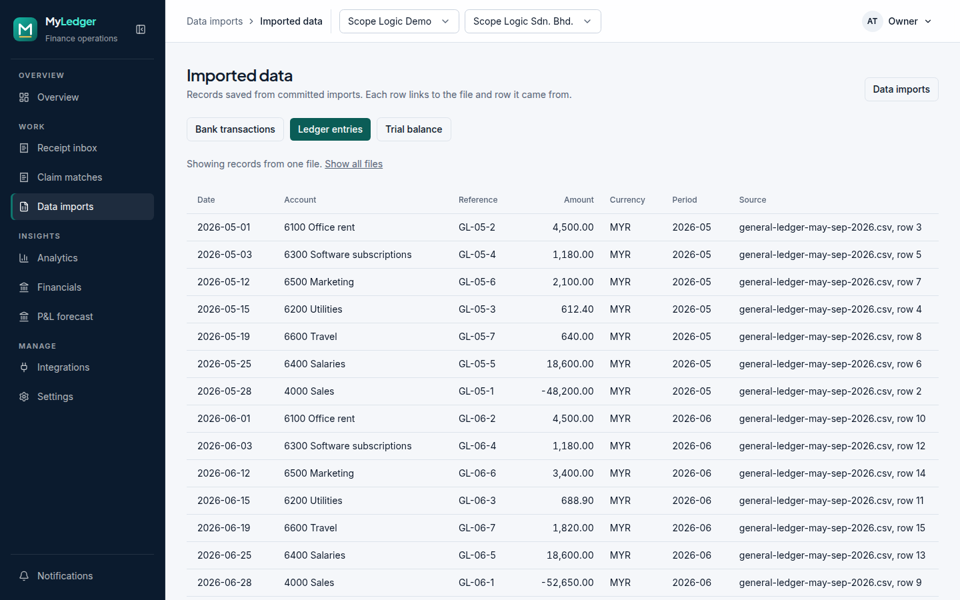The image size is (960, 600).
Task: Click the Imported data breadcrumb
Action: pos(291,21)
